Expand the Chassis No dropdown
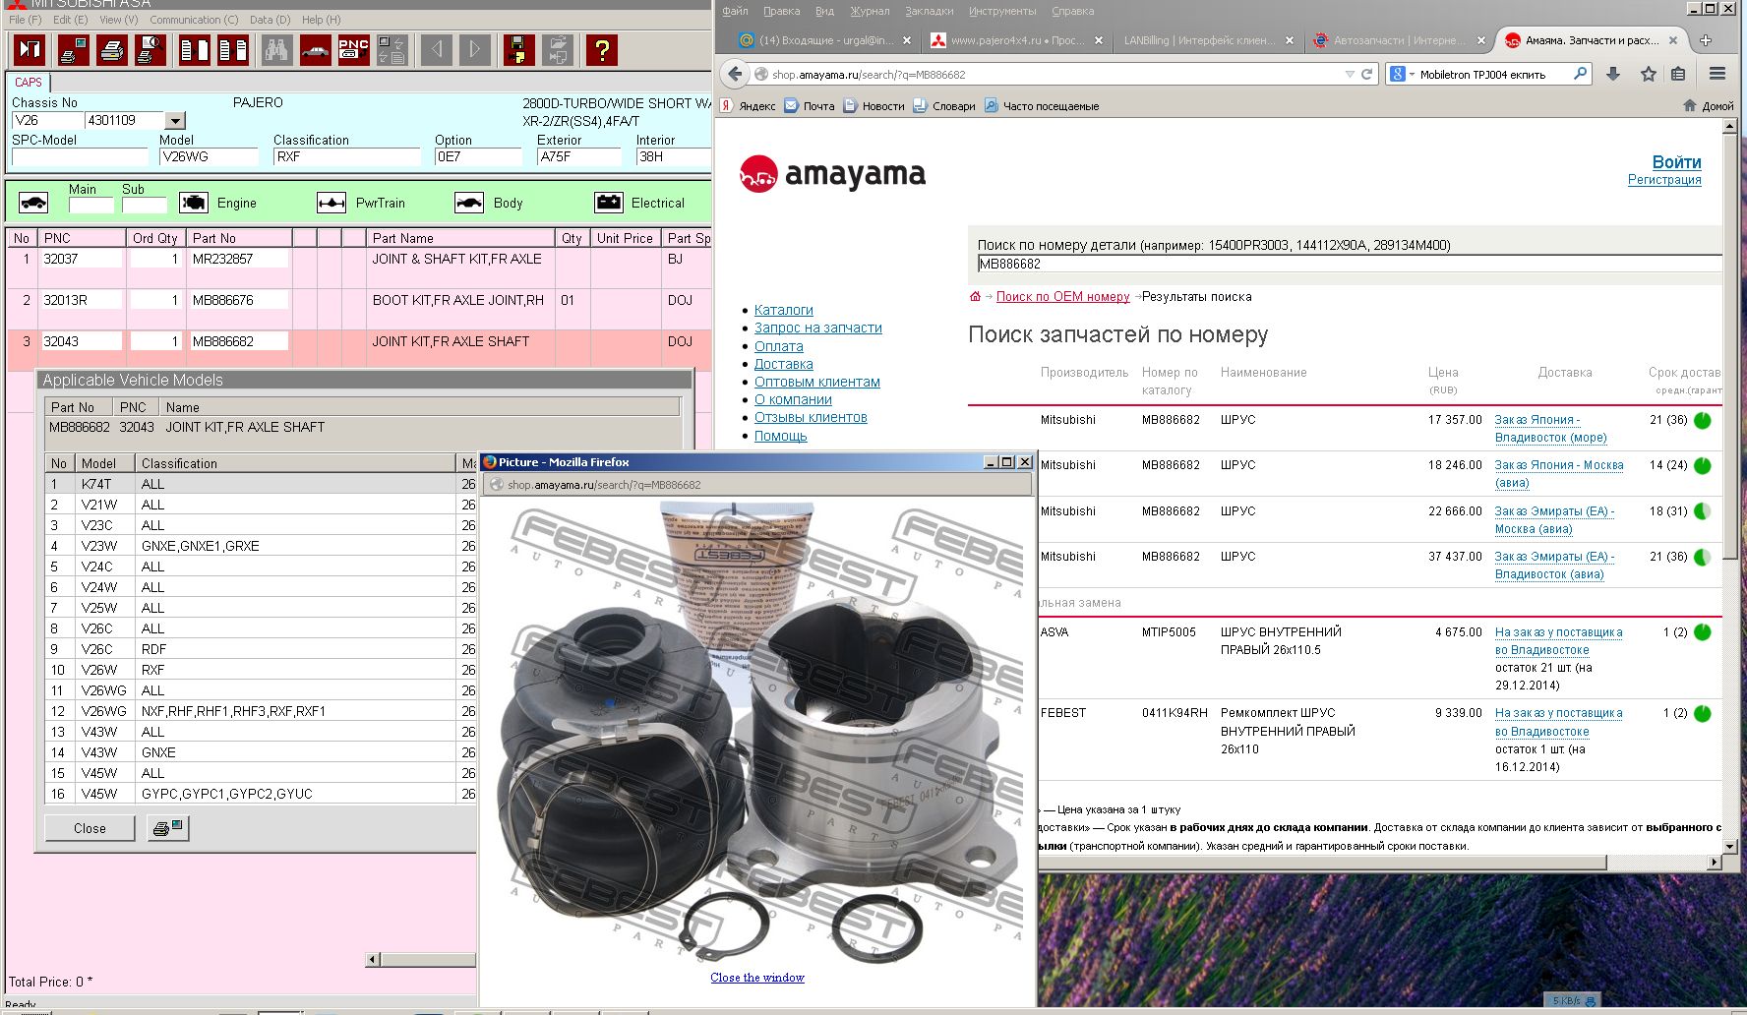 coord(175,121)
